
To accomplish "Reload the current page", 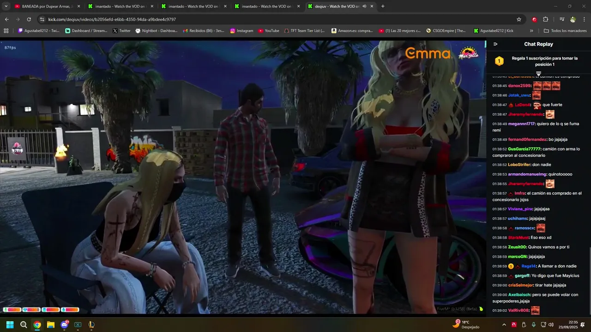I will [29, 19].
